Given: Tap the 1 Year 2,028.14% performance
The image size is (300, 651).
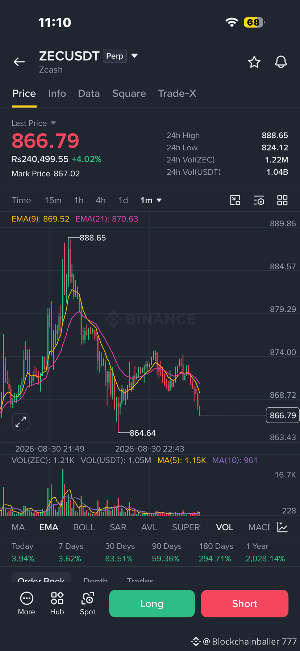Looking at the screenshot, I should click(265, 552).
